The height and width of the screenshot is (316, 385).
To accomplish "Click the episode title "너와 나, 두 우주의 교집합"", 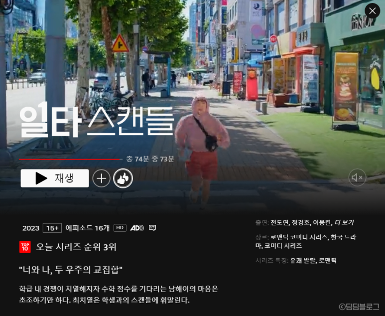I will [71, 270].
